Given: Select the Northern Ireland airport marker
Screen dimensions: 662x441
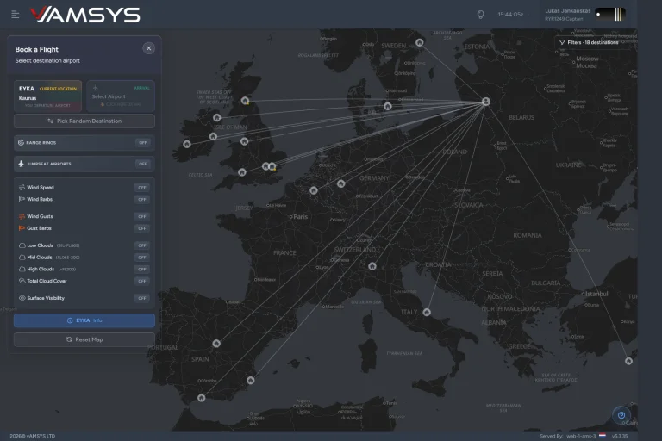Looking at the screenshot, I should click(217, 117).
